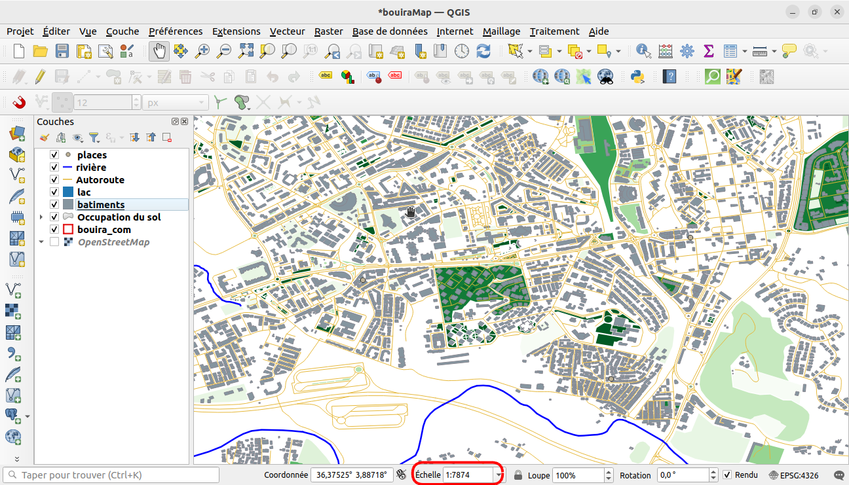Image resolution: width=849 pixels, height=485 pixels.
Task: Open the Aide menu
Action: 599,31
